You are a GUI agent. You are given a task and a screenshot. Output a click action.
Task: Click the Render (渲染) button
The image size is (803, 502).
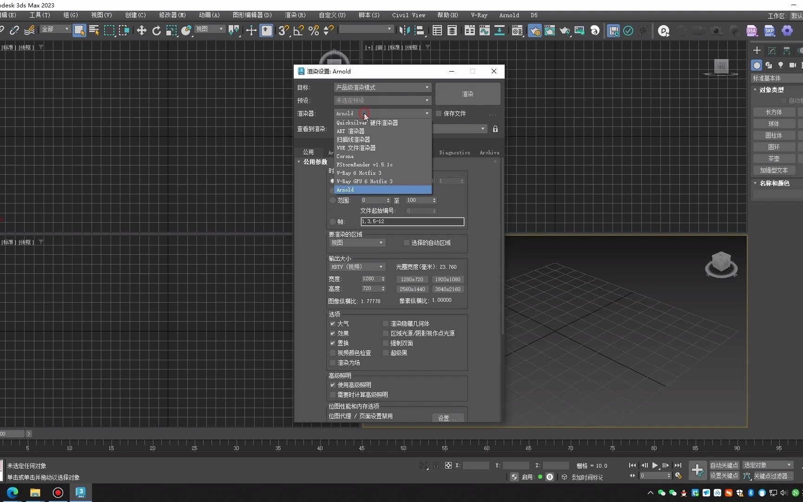[467, 94]
